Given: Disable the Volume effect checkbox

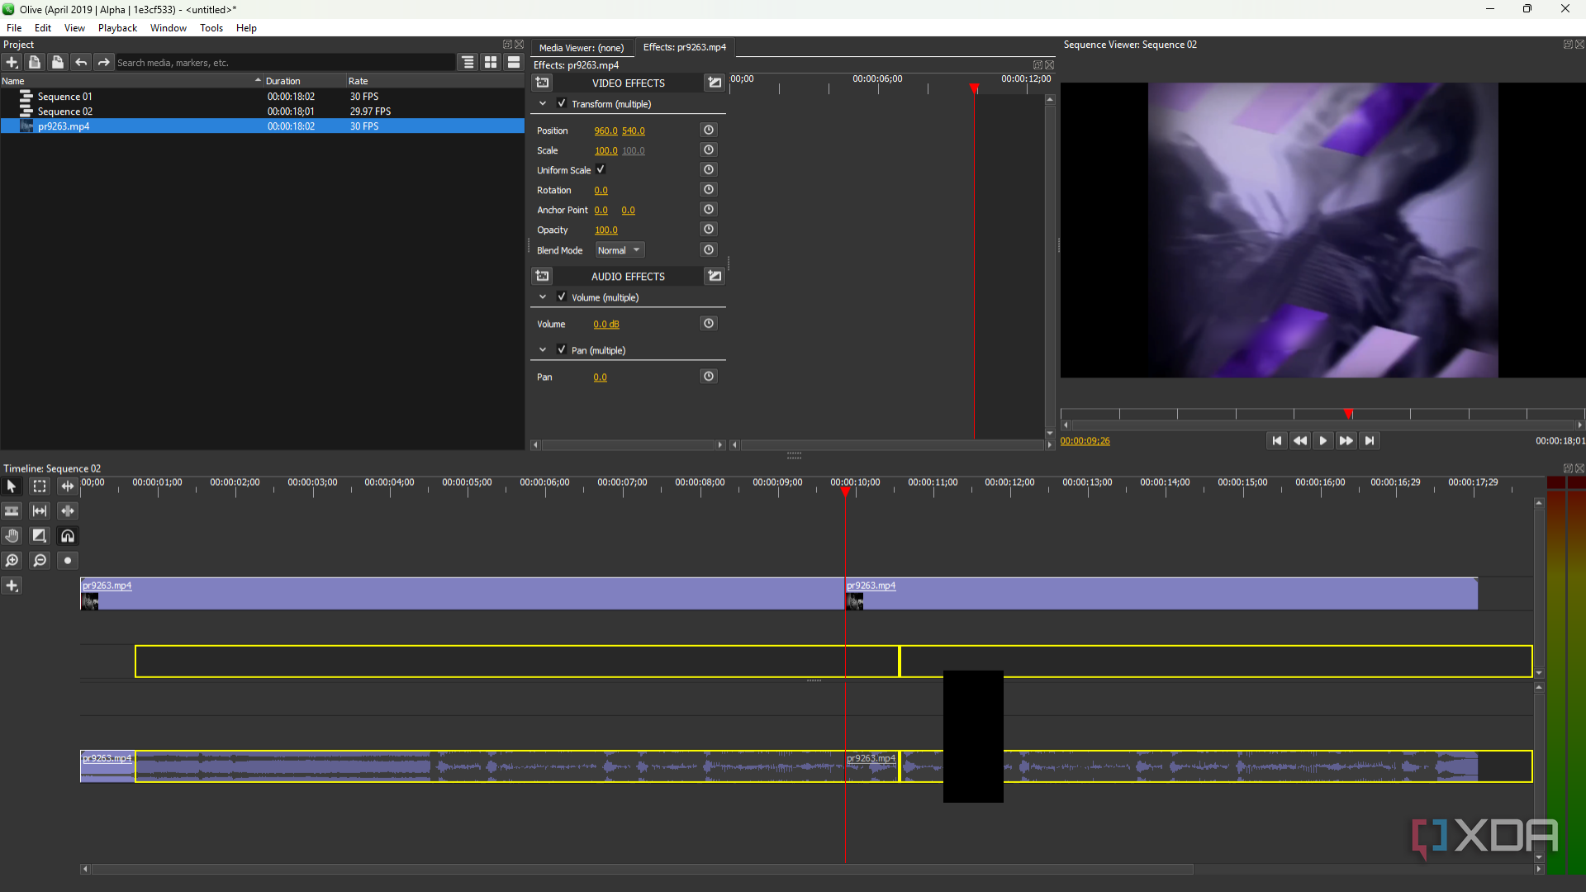Looking at the screenshot, I should tap(562, 297).
